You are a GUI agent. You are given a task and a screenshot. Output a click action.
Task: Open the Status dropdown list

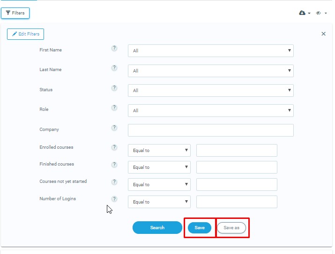210,90
